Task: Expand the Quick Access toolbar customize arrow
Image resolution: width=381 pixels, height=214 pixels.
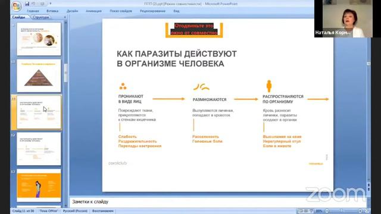Action: 51,4
